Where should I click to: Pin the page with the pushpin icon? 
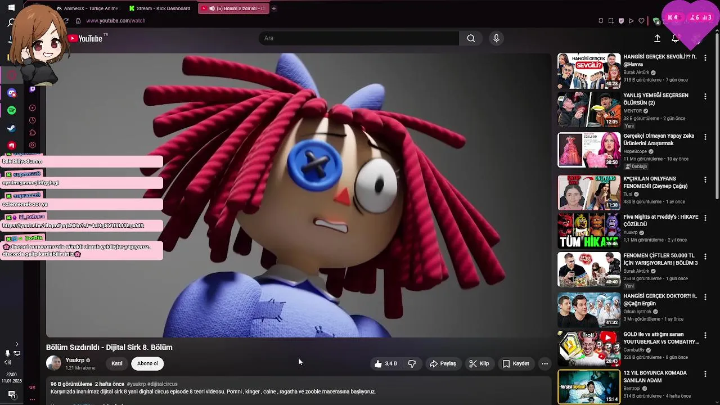601,21
